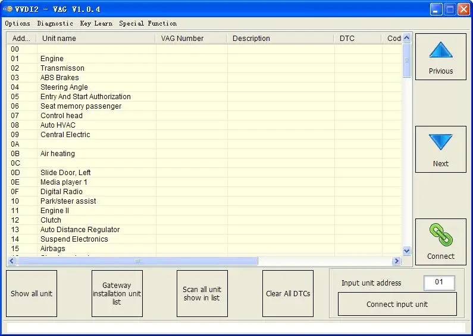Select the Digital Radio row
473x336 pixels.
[205, 192]
